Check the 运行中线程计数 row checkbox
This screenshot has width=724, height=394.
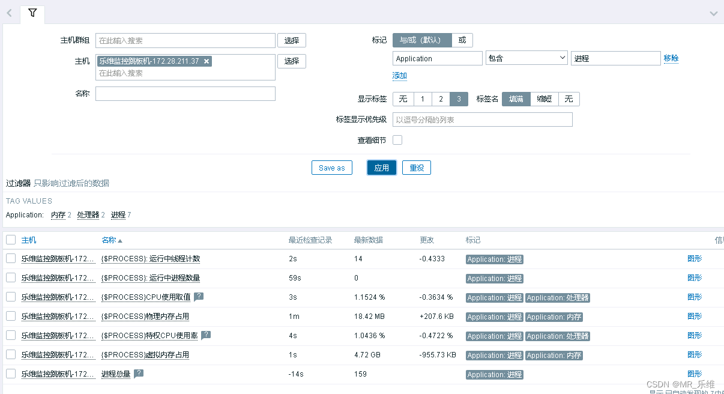pos(11,258)
